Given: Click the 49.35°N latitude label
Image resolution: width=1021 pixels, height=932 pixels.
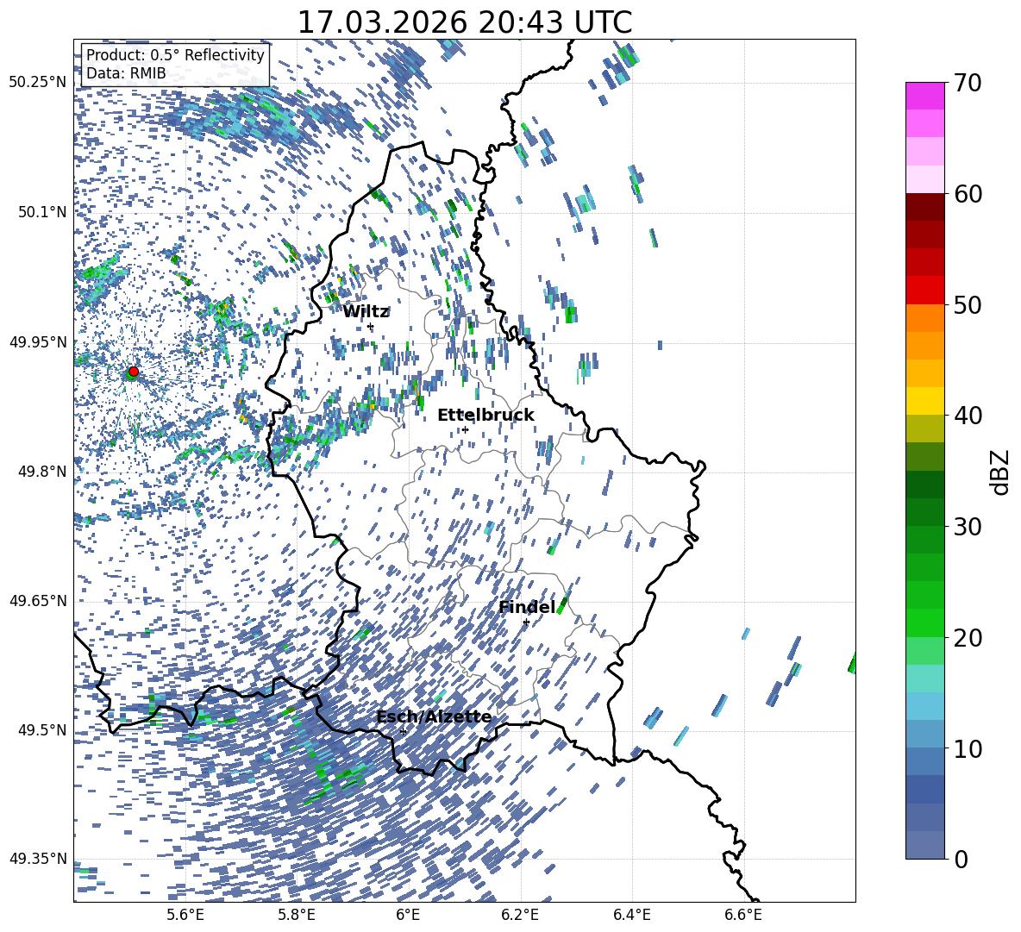Looking at the screenshot, I should pos(38,859).
